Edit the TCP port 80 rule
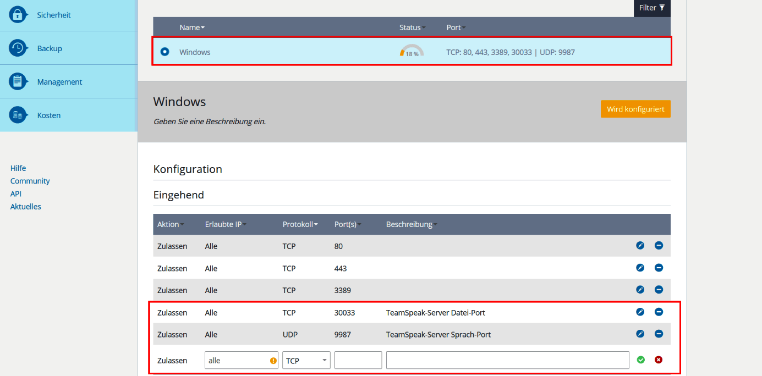This screenshot has width=762, height=376. [x=640, y=246]
